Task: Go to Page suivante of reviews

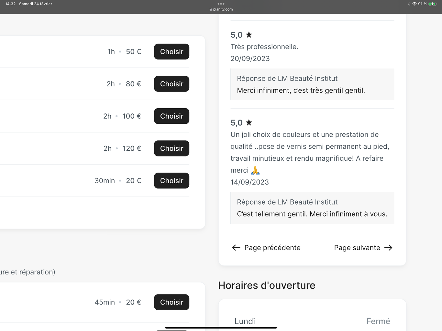Action: pyautogui.click(x=363, y=248)
